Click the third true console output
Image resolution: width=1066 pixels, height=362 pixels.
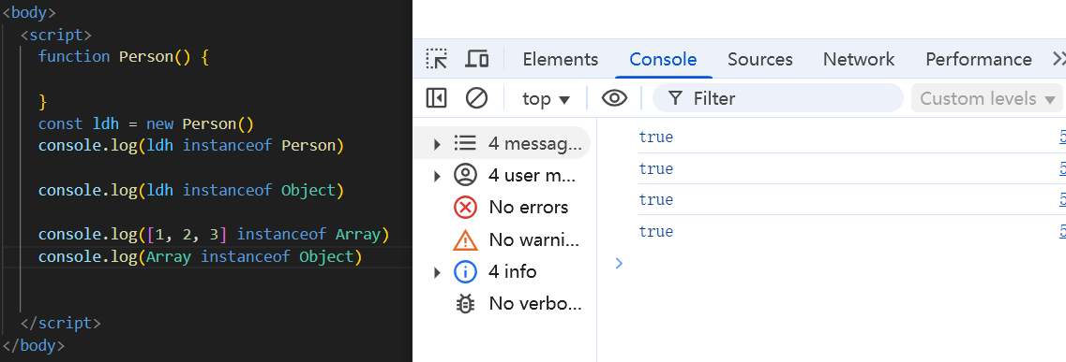[656, 199]
